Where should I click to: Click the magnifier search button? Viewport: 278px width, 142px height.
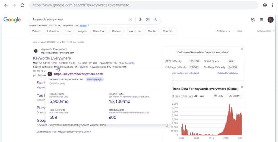(155, 20)
